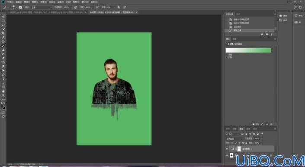Open the Edit (编辑) menu
Screen dimensions: 305x167
tap(19, 2)
